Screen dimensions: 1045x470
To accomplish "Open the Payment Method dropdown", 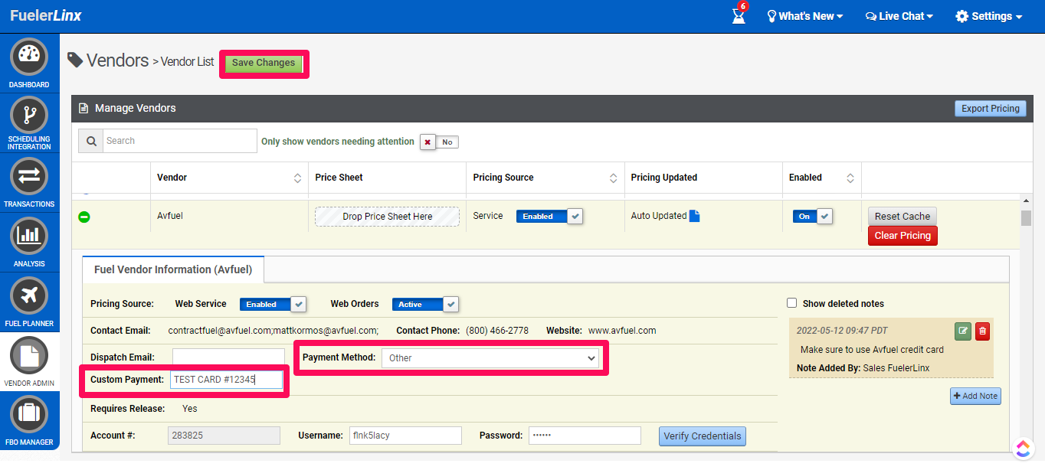I will 490,357.
